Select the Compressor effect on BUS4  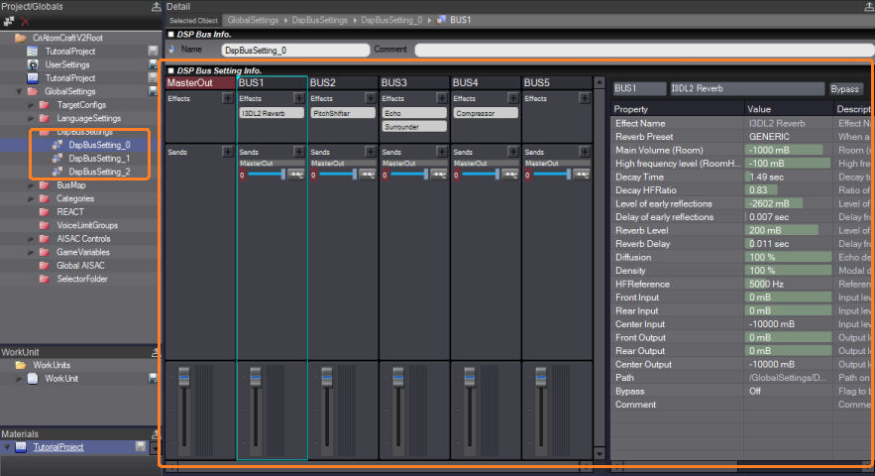486,113
